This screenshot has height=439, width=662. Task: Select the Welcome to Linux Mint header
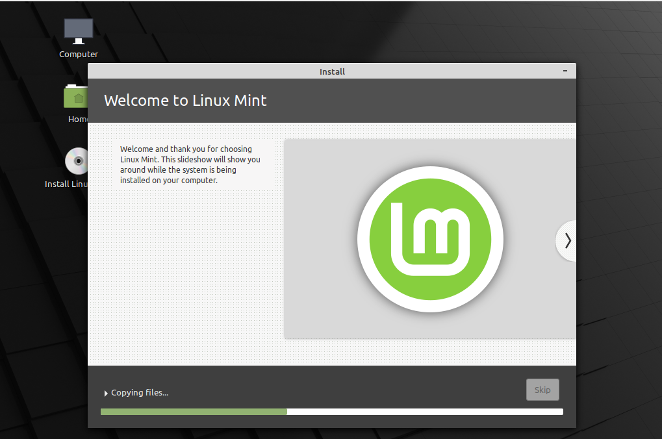185,101
